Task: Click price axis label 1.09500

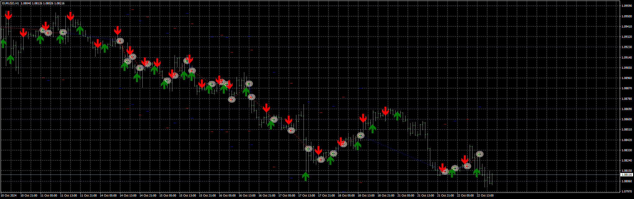Action: pos(627,16)
